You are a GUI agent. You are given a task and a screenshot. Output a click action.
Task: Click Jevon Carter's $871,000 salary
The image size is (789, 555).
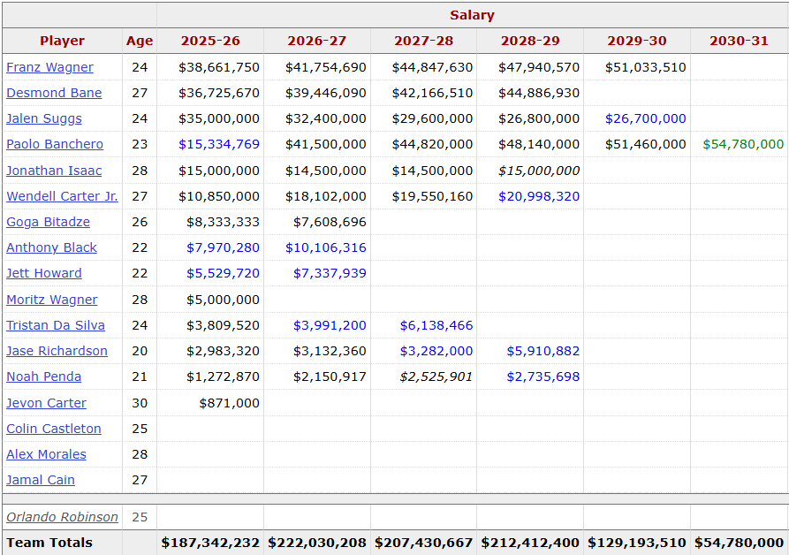[x=230, y=403]
